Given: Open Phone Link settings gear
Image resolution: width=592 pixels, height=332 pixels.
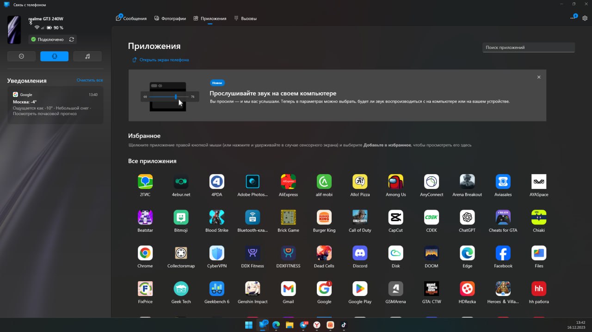Looking at the screenshot, I should coord(585,18).
